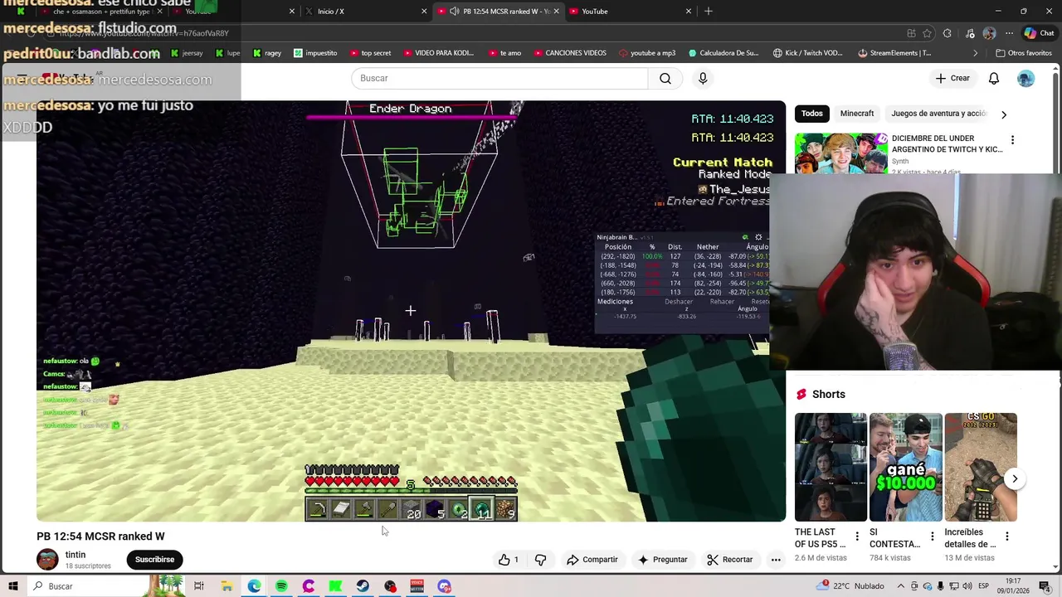This screenshot has height=597, width=1062.
Task: Open the Increíbles detalles short thumbnail
Action: pos(981,467)
